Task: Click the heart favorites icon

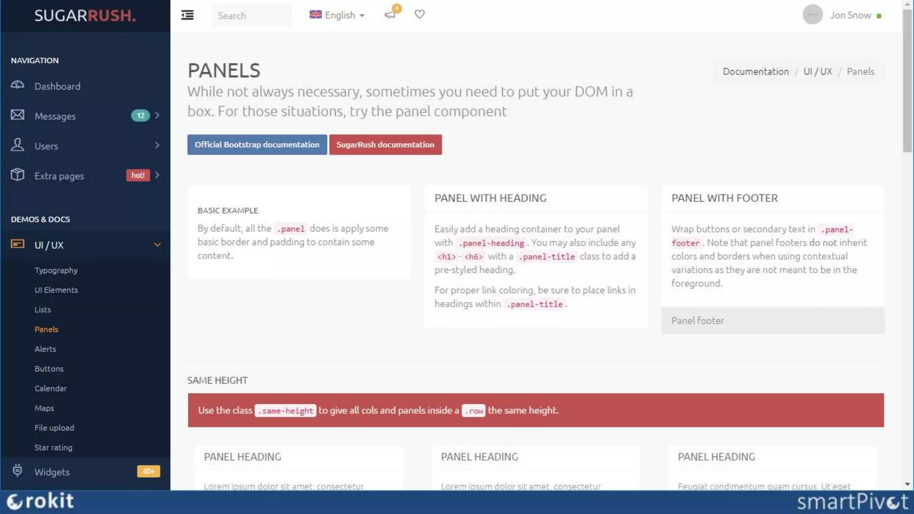Action: [420, 14]
